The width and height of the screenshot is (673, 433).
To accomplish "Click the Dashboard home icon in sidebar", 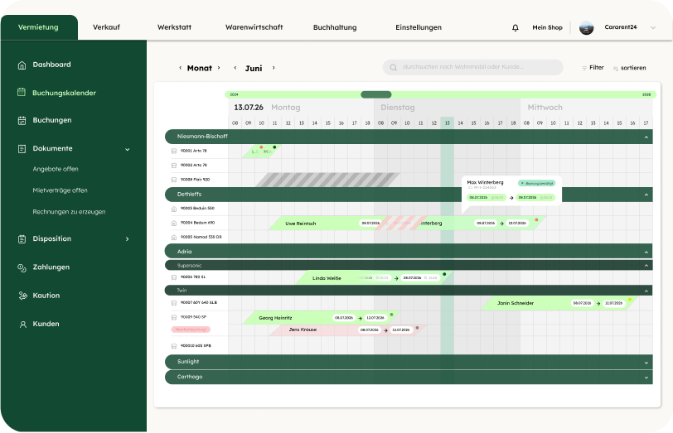I will tap(22, 65).
